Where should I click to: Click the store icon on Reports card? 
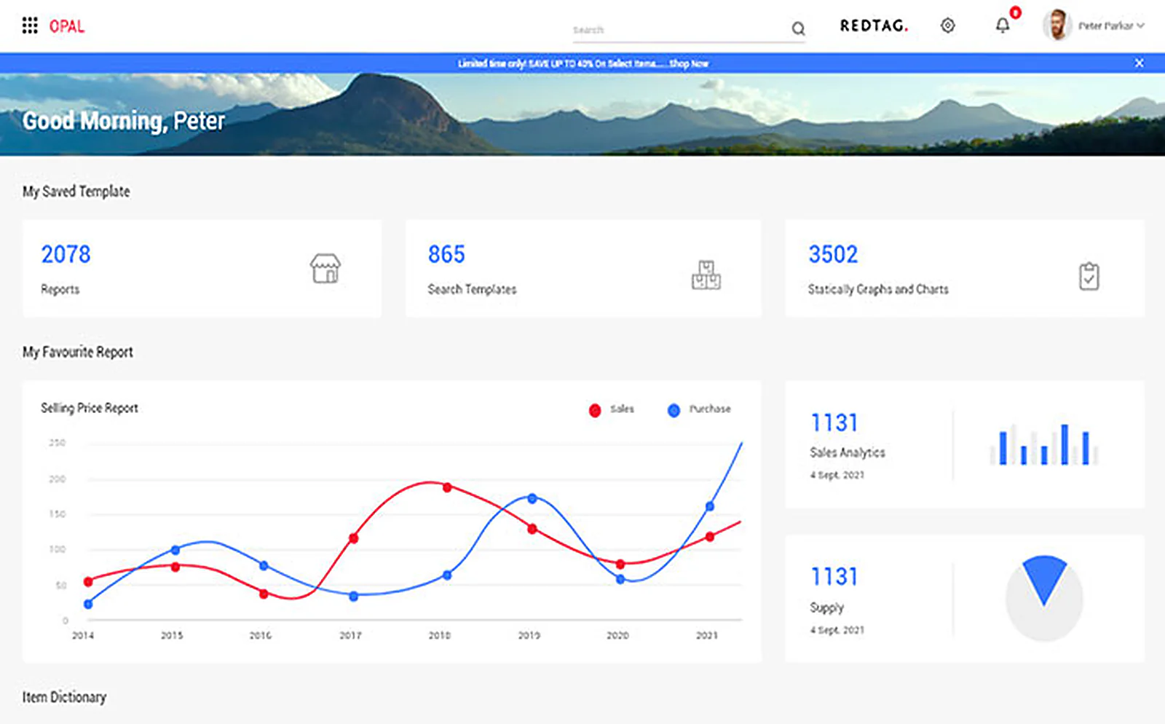click(x=325, y=268)
